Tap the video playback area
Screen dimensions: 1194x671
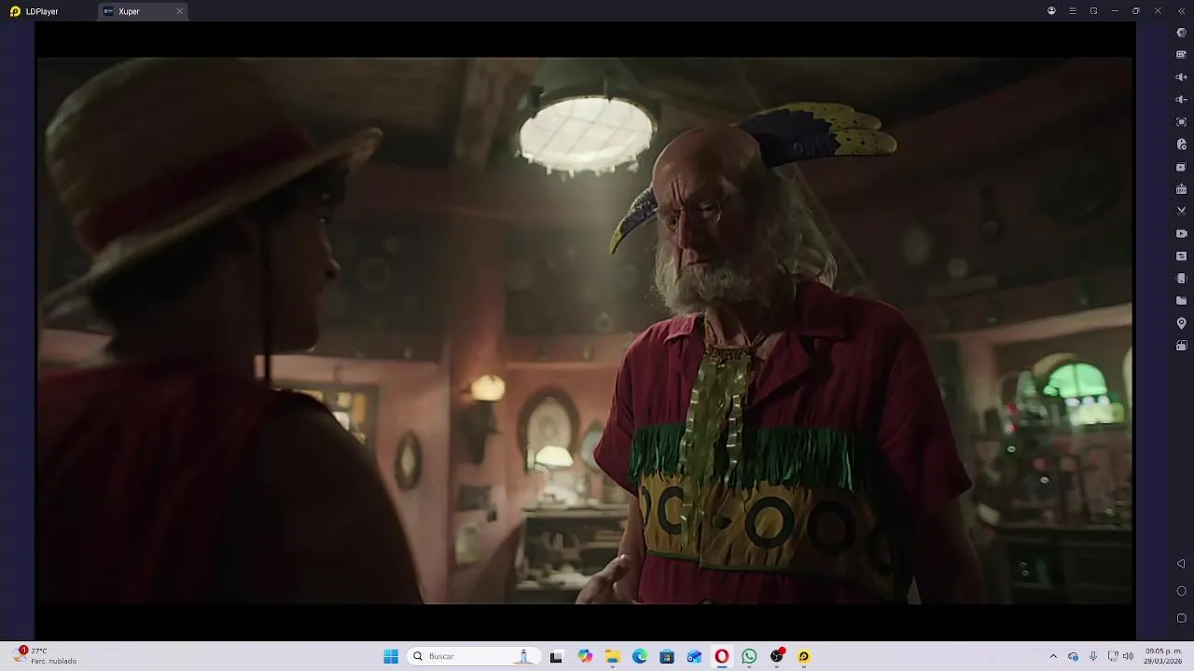click(x=585, y=331)
